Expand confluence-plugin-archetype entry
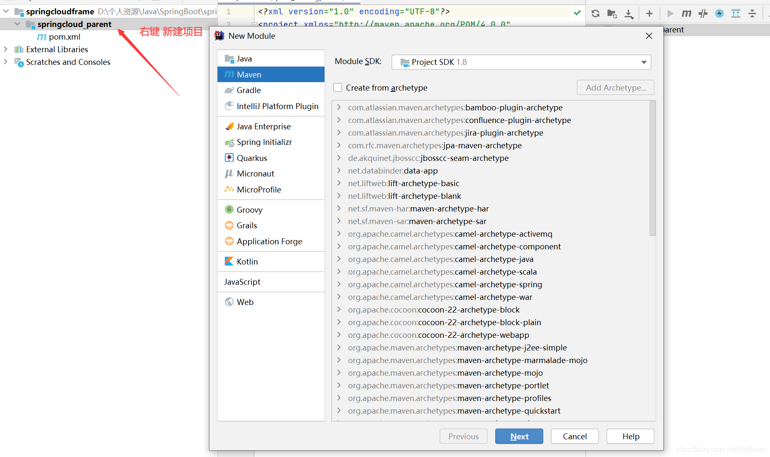This screenshot has height=457, width=770. 339,120
